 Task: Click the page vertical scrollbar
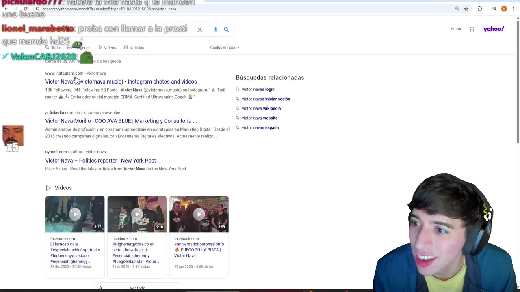518,81
